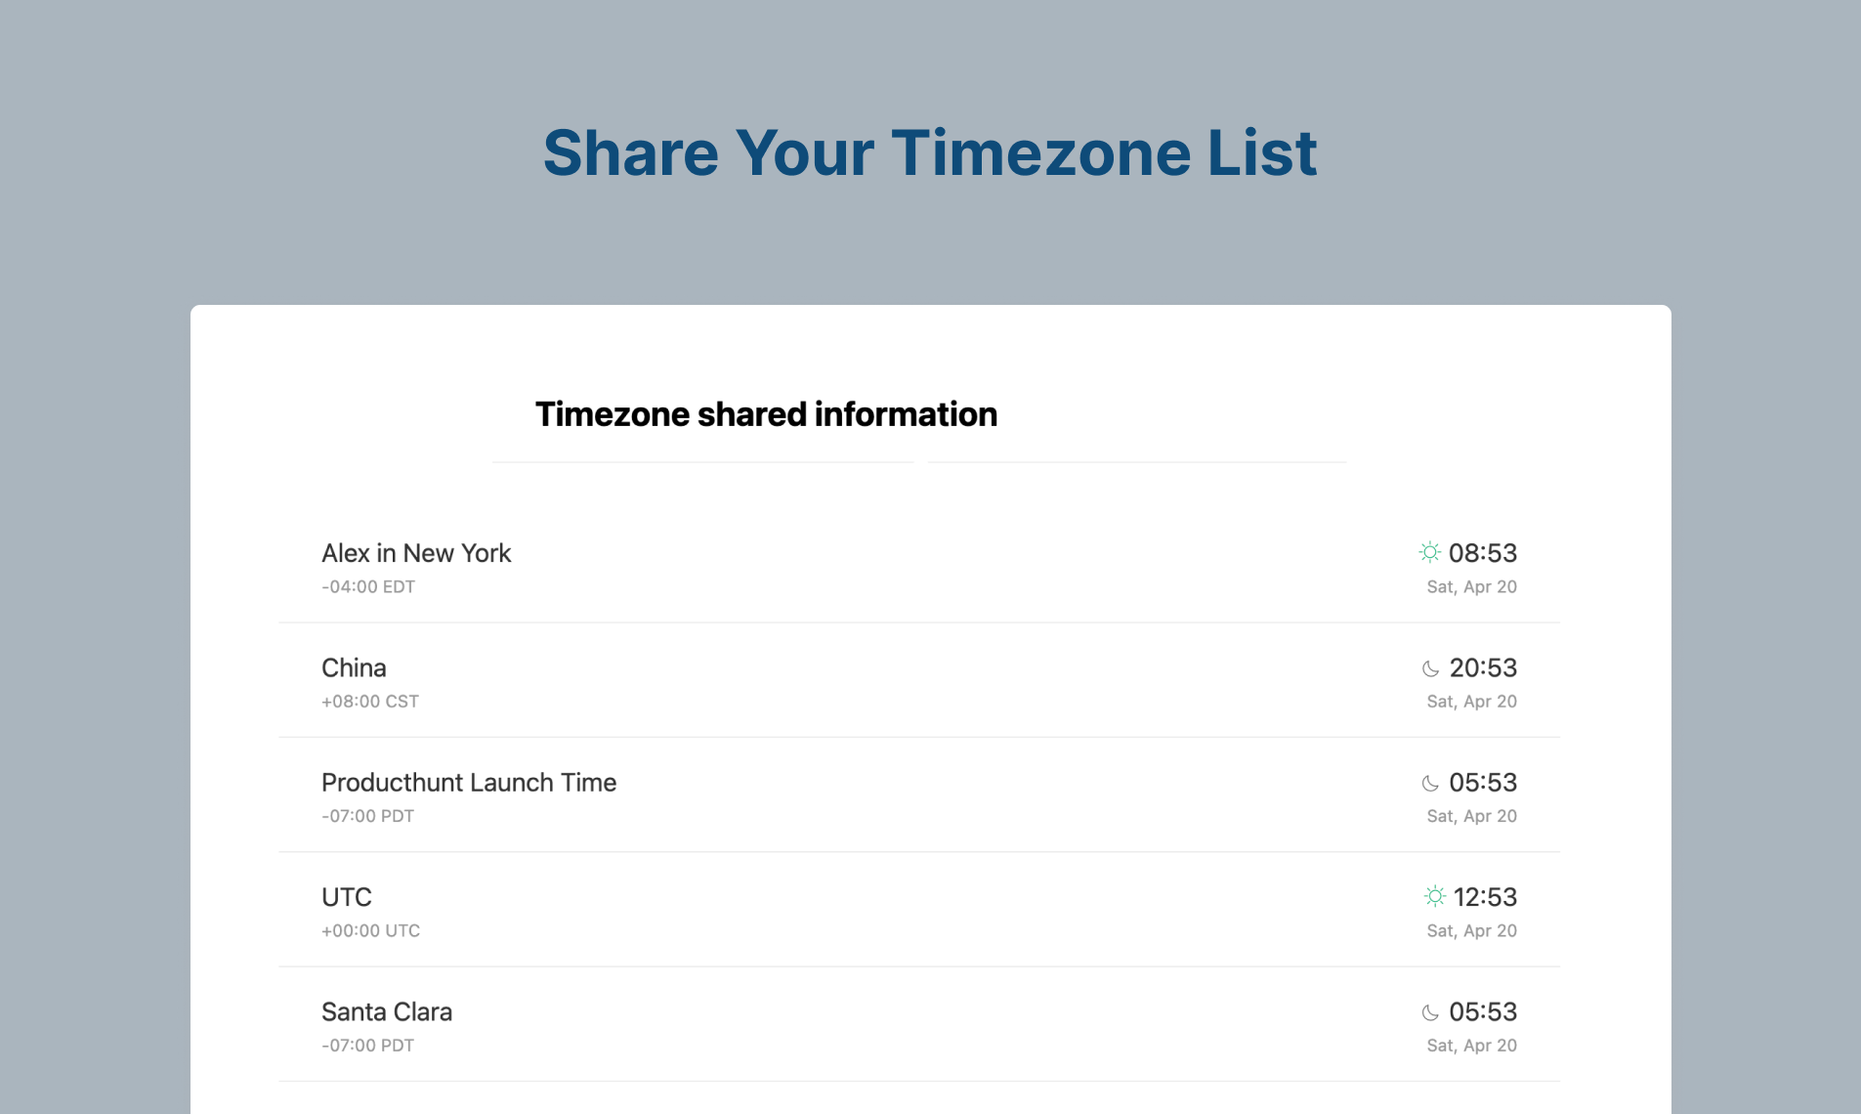This screenshot has width=1861, height=1114.
Task: Click the 20:53 time for China
Action: (x=1483, y=667)
